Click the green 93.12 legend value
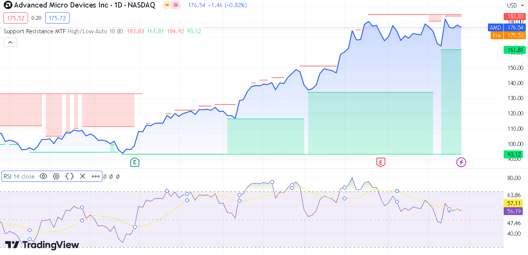 click(x=194, y=31)
